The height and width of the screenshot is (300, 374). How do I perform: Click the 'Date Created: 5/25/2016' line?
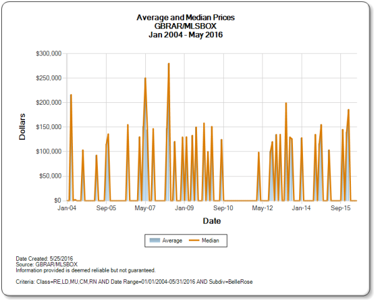click(x=44, y=259)
